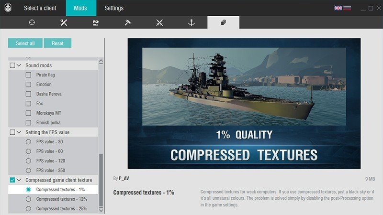Image resolution: width=383 pixels, height=215 pixels.
Task: Select the stacked pages mods category
Action: (x=223, y=22)
